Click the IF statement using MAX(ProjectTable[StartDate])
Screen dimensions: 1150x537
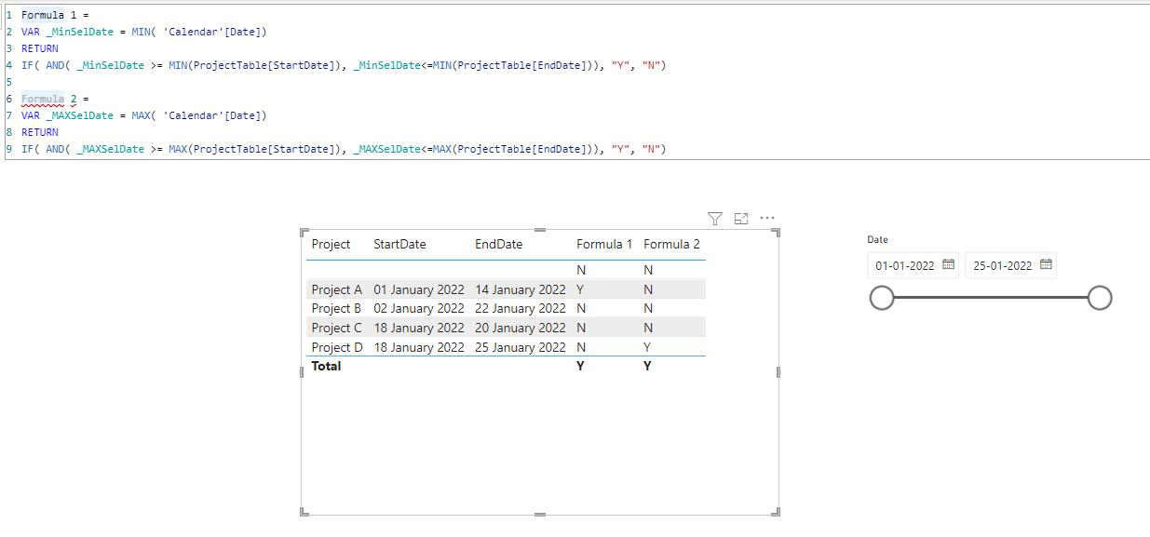344,149
